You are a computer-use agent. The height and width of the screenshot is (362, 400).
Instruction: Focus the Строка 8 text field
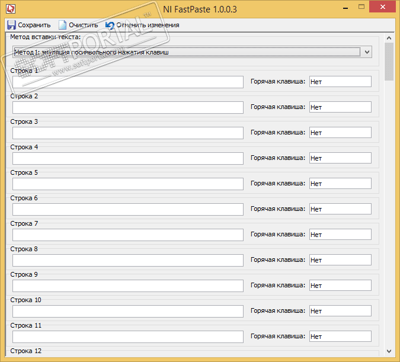[128, 261]
